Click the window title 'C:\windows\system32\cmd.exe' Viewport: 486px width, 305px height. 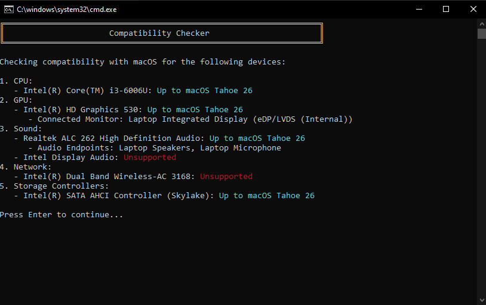point(67,10)
